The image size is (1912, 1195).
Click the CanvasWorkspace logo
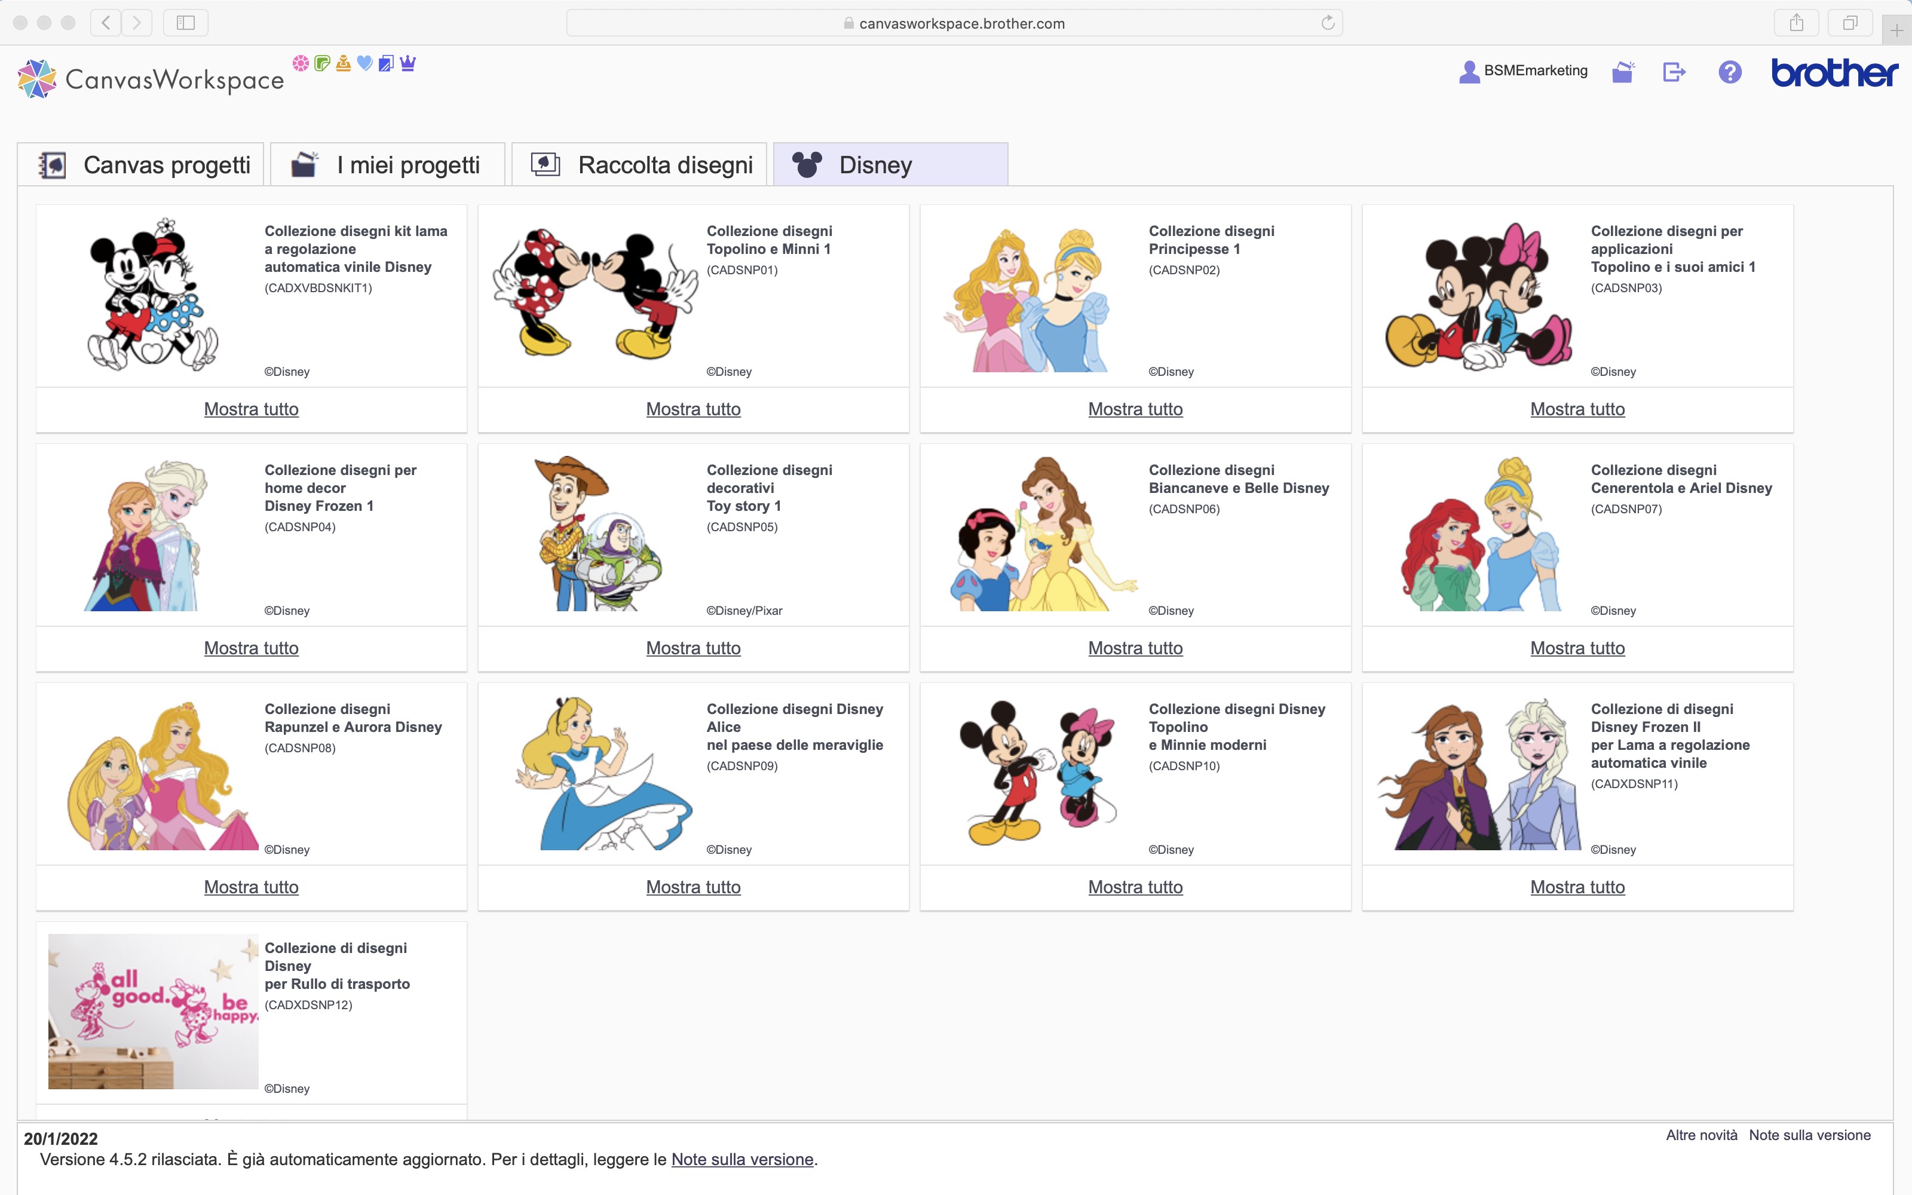tap(151, 79)
